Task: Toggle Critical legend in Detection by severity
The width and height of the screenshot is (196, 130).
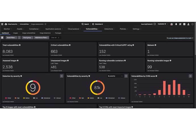Action: click(x=9, y=97)
